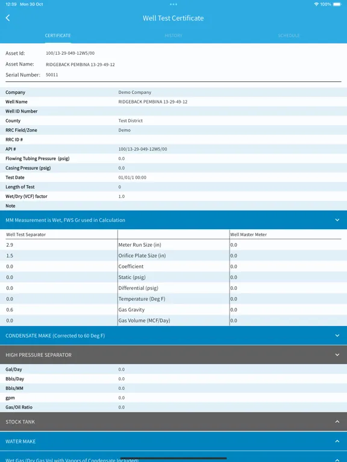347x462 pixels.
Task: Select the Gas/Oil Ratio value 0.0
Action: coord(122,407)
